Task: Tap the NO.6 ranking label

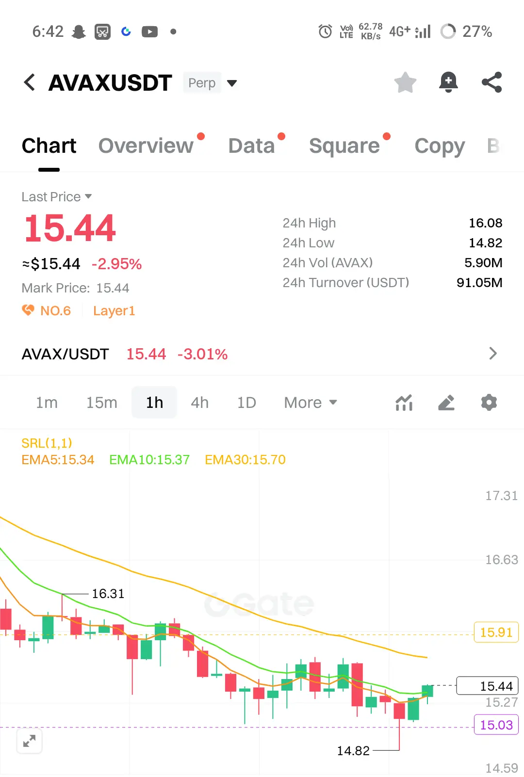Action: [55, 310]
